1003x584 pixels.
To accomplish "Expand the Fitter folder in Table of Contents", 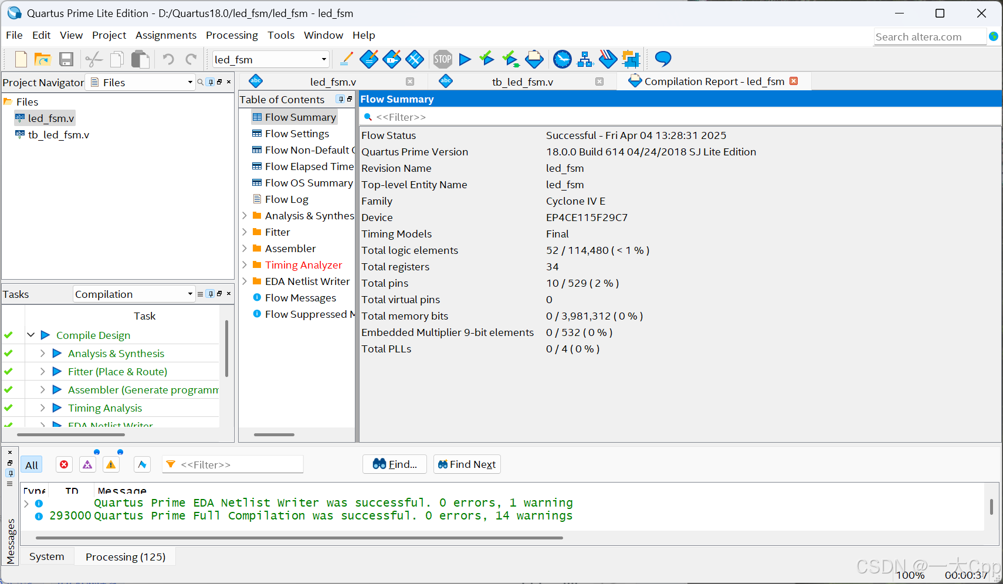I will coord(245,232).
